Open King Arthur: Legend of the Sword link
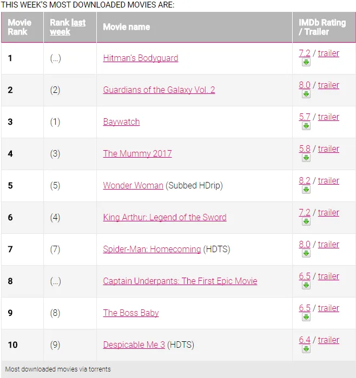The width and height of the screenshot is (356, 378). 164,217
